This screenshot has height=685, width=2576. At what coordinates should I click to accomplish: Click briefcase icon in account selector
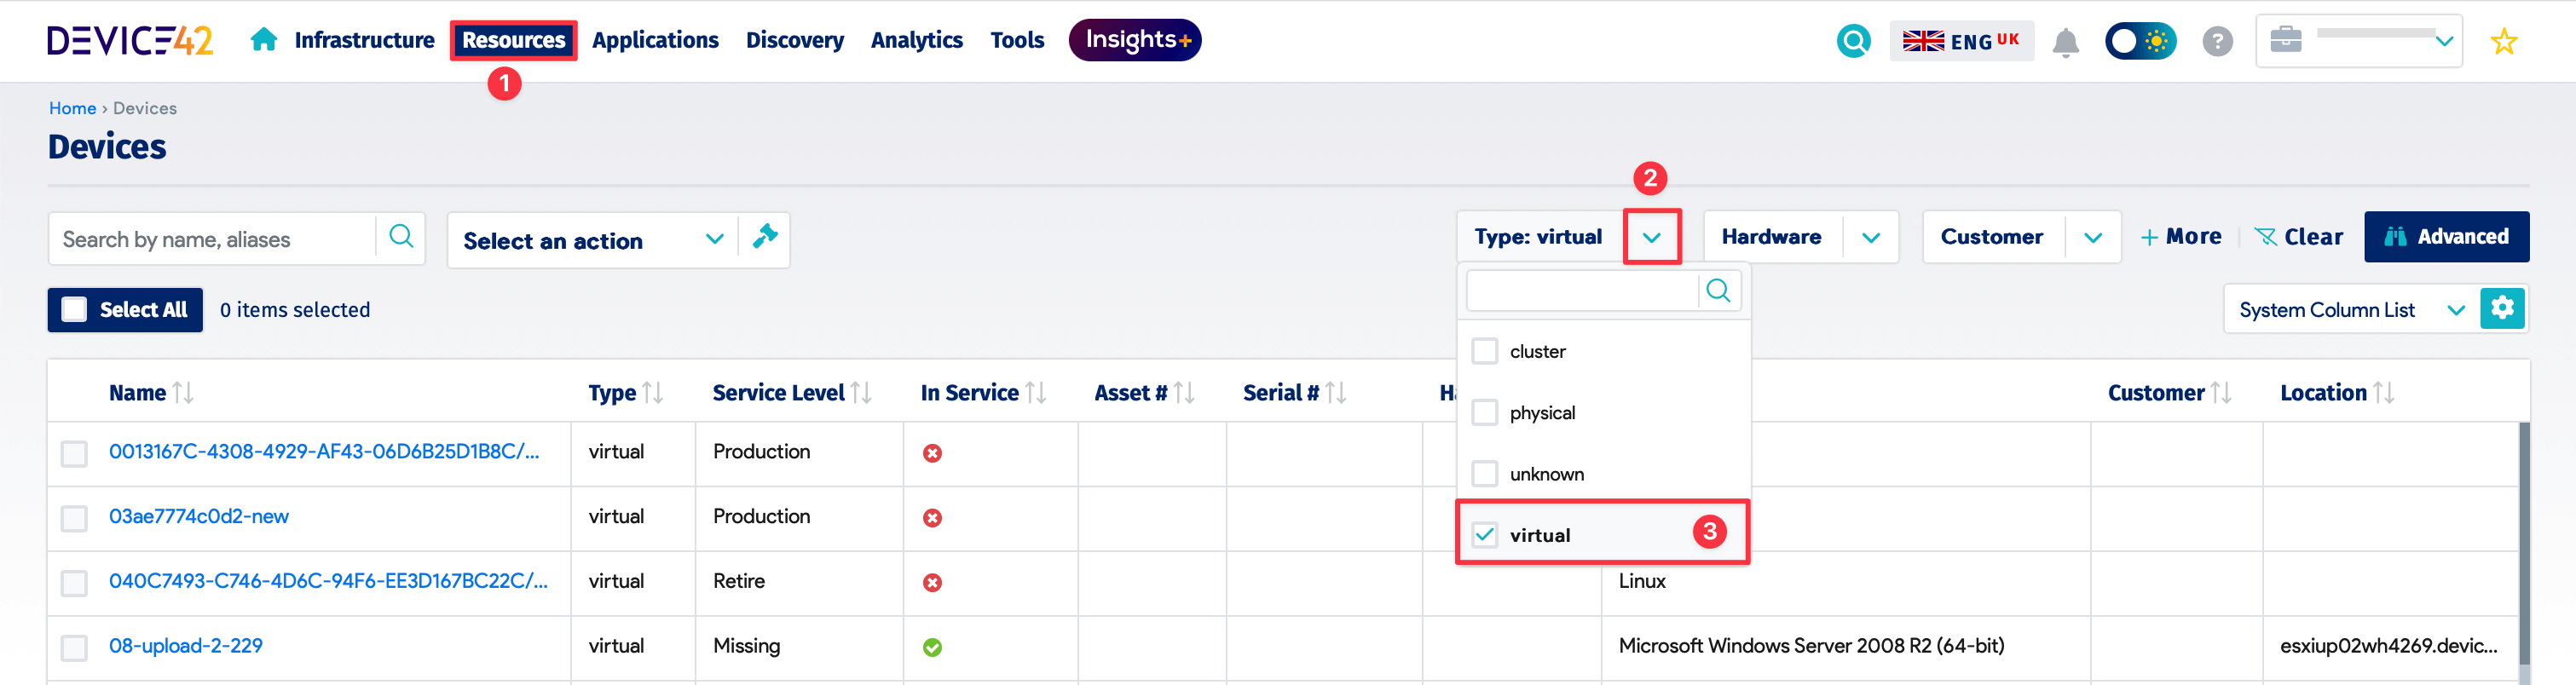click(2285, 40)
